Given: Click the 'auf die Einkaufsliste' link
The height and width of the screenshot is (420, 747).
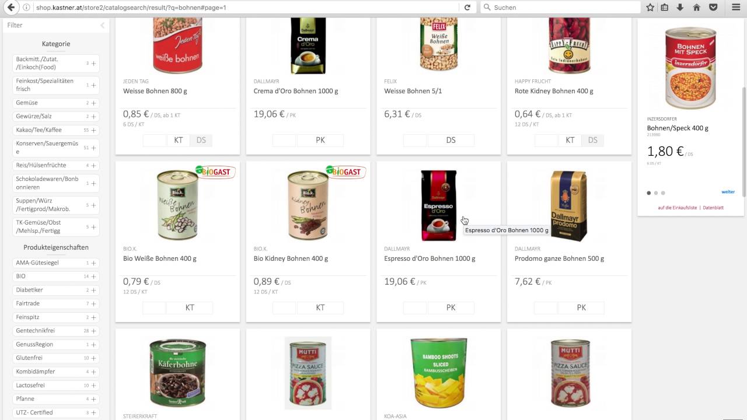Looking at the screenshot, I should pyautogui.click(x=678, y=208).
